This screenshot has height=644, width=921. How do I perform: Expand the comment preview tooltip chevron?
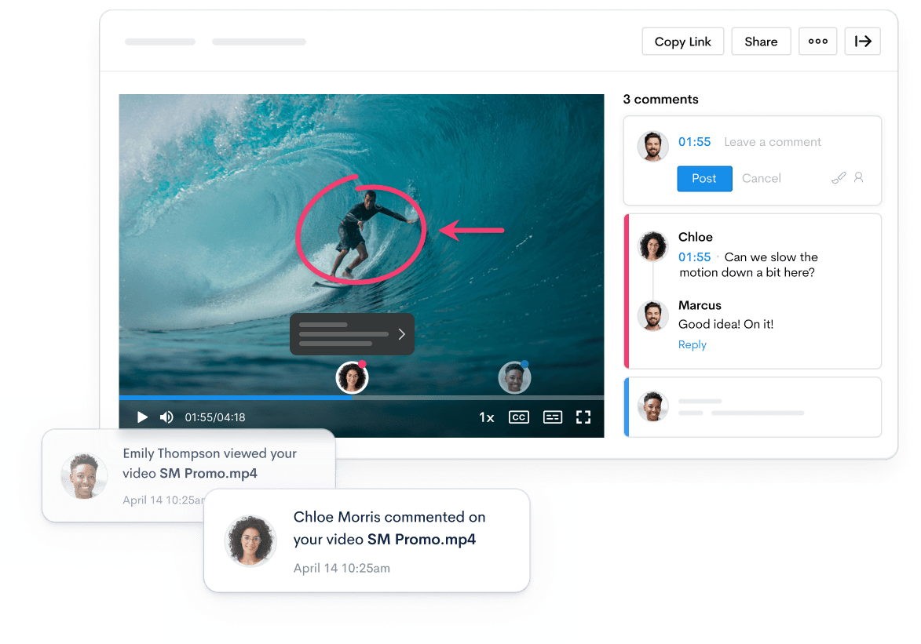point(401,334)
